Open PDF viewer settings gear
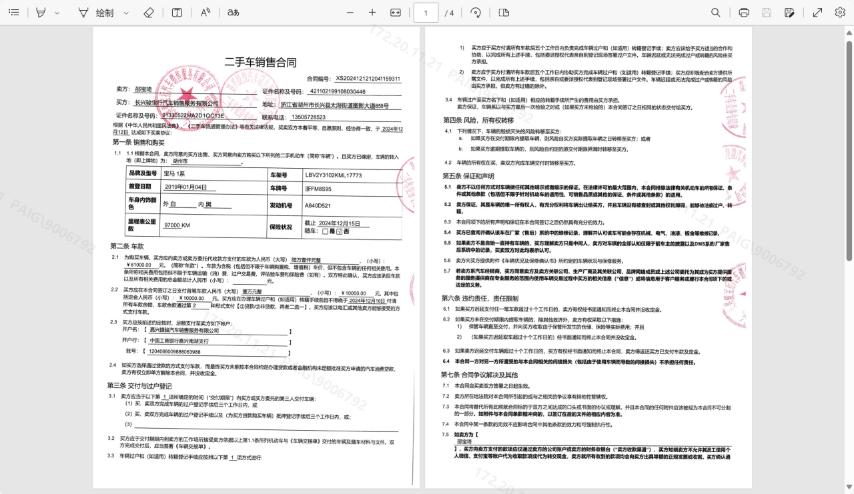Screen dimensions: 854x494 point(839,13)
